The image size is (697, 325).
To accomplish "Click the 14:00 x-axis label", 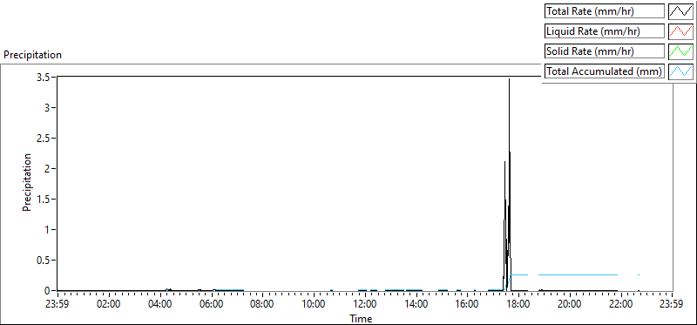I will pos(416,305).
